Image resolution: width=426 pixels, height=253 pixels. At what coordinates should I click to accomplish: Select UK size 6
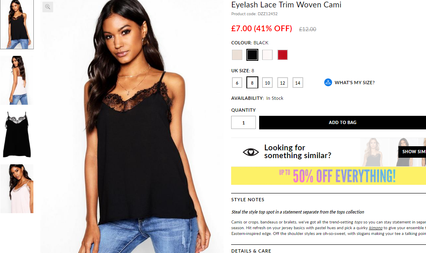click(237, 83)
